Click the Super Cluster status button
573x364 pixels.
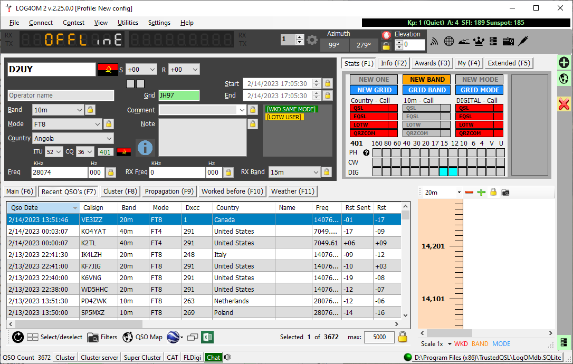[x=142, y=358]
